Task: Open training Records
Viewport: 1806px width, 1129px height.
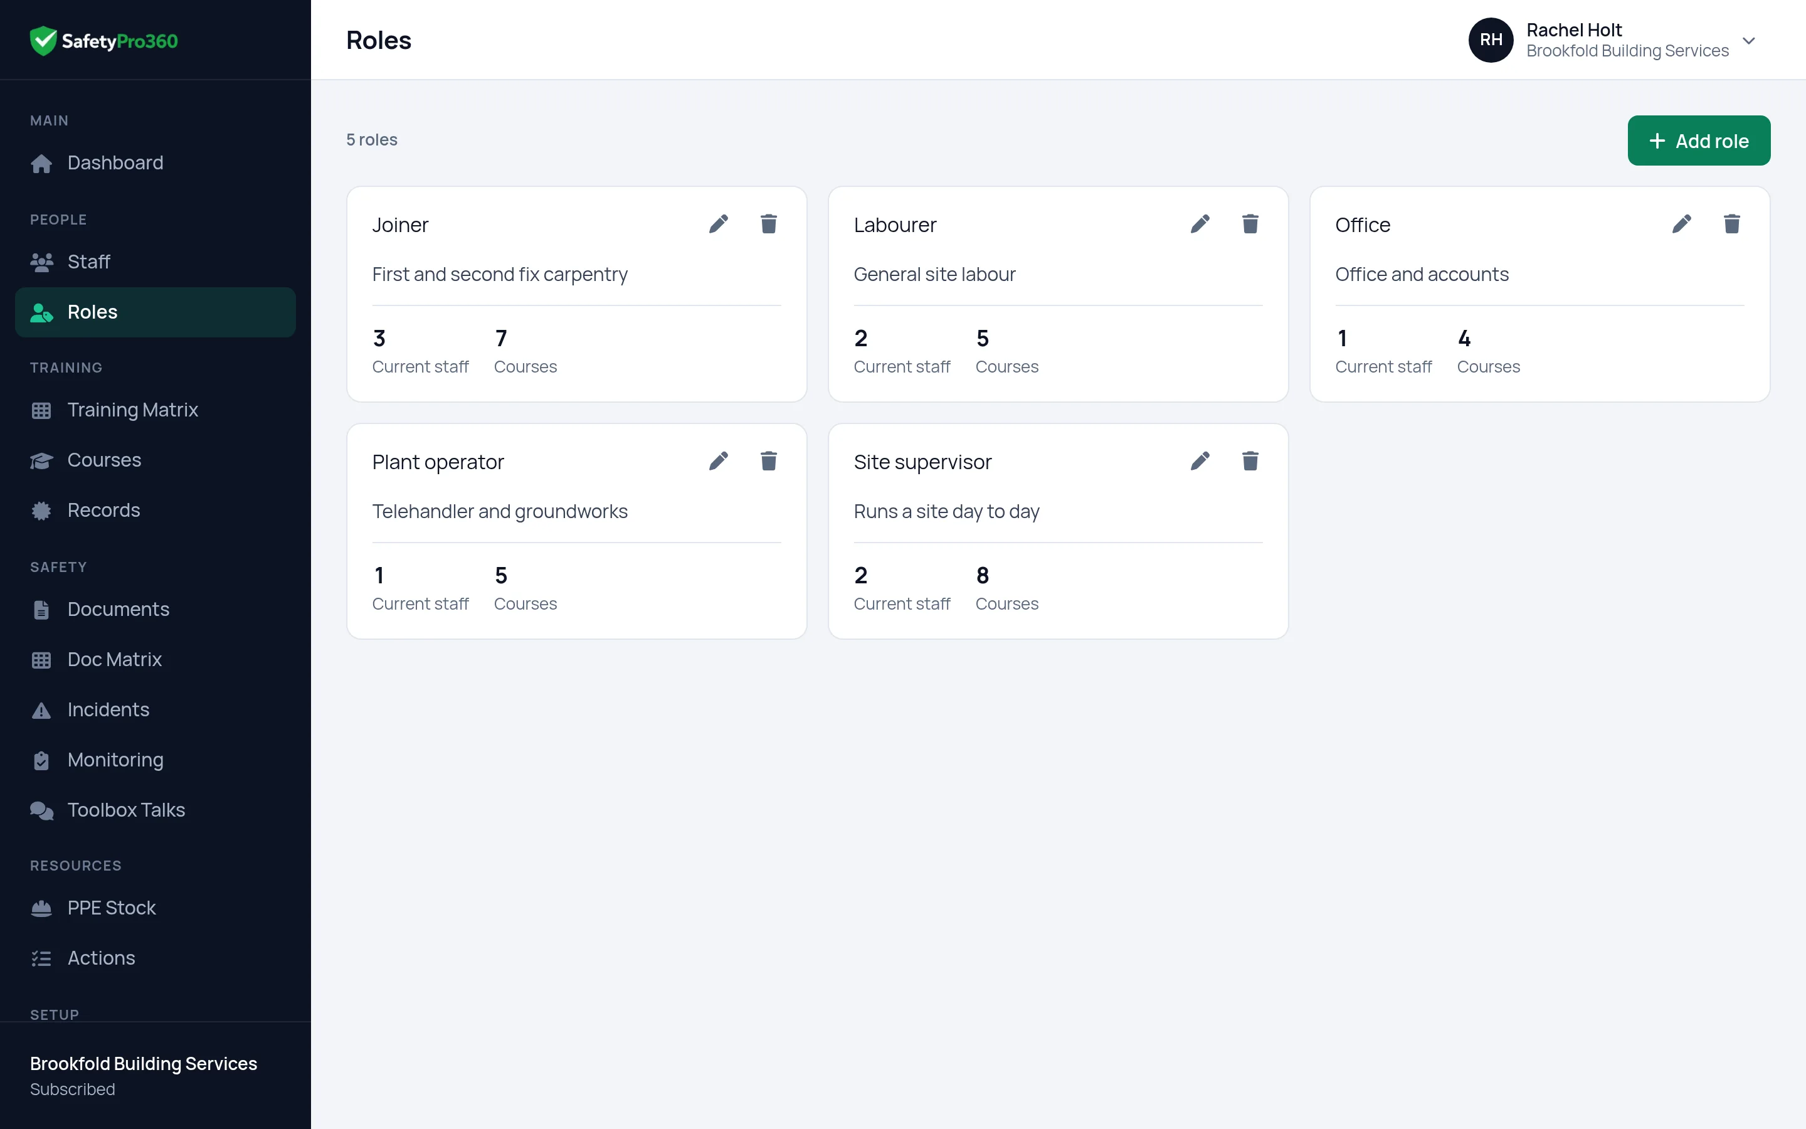Action: click(156, 510)
